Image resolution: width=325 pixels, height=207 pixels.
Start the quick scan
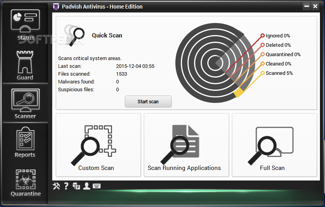(148, 101)
